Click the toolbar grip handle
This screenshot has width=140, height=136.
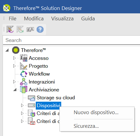coord(4,29)
